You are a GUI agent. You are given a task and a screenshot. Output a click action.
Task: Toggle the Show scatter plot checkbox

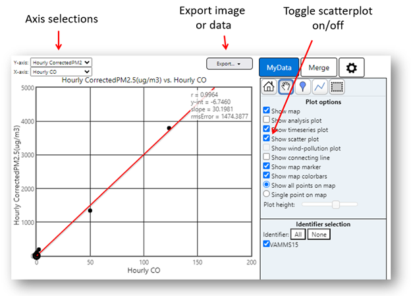(x=266, y=139)
